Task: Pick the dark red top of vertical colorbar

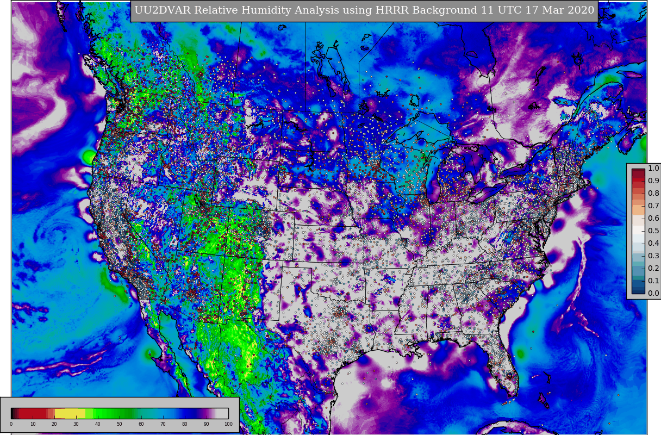Action: [638, 174]
